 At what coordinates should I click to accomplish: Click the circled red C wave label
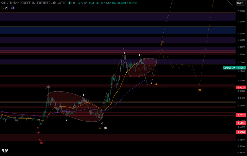click(x=42, y=143)
